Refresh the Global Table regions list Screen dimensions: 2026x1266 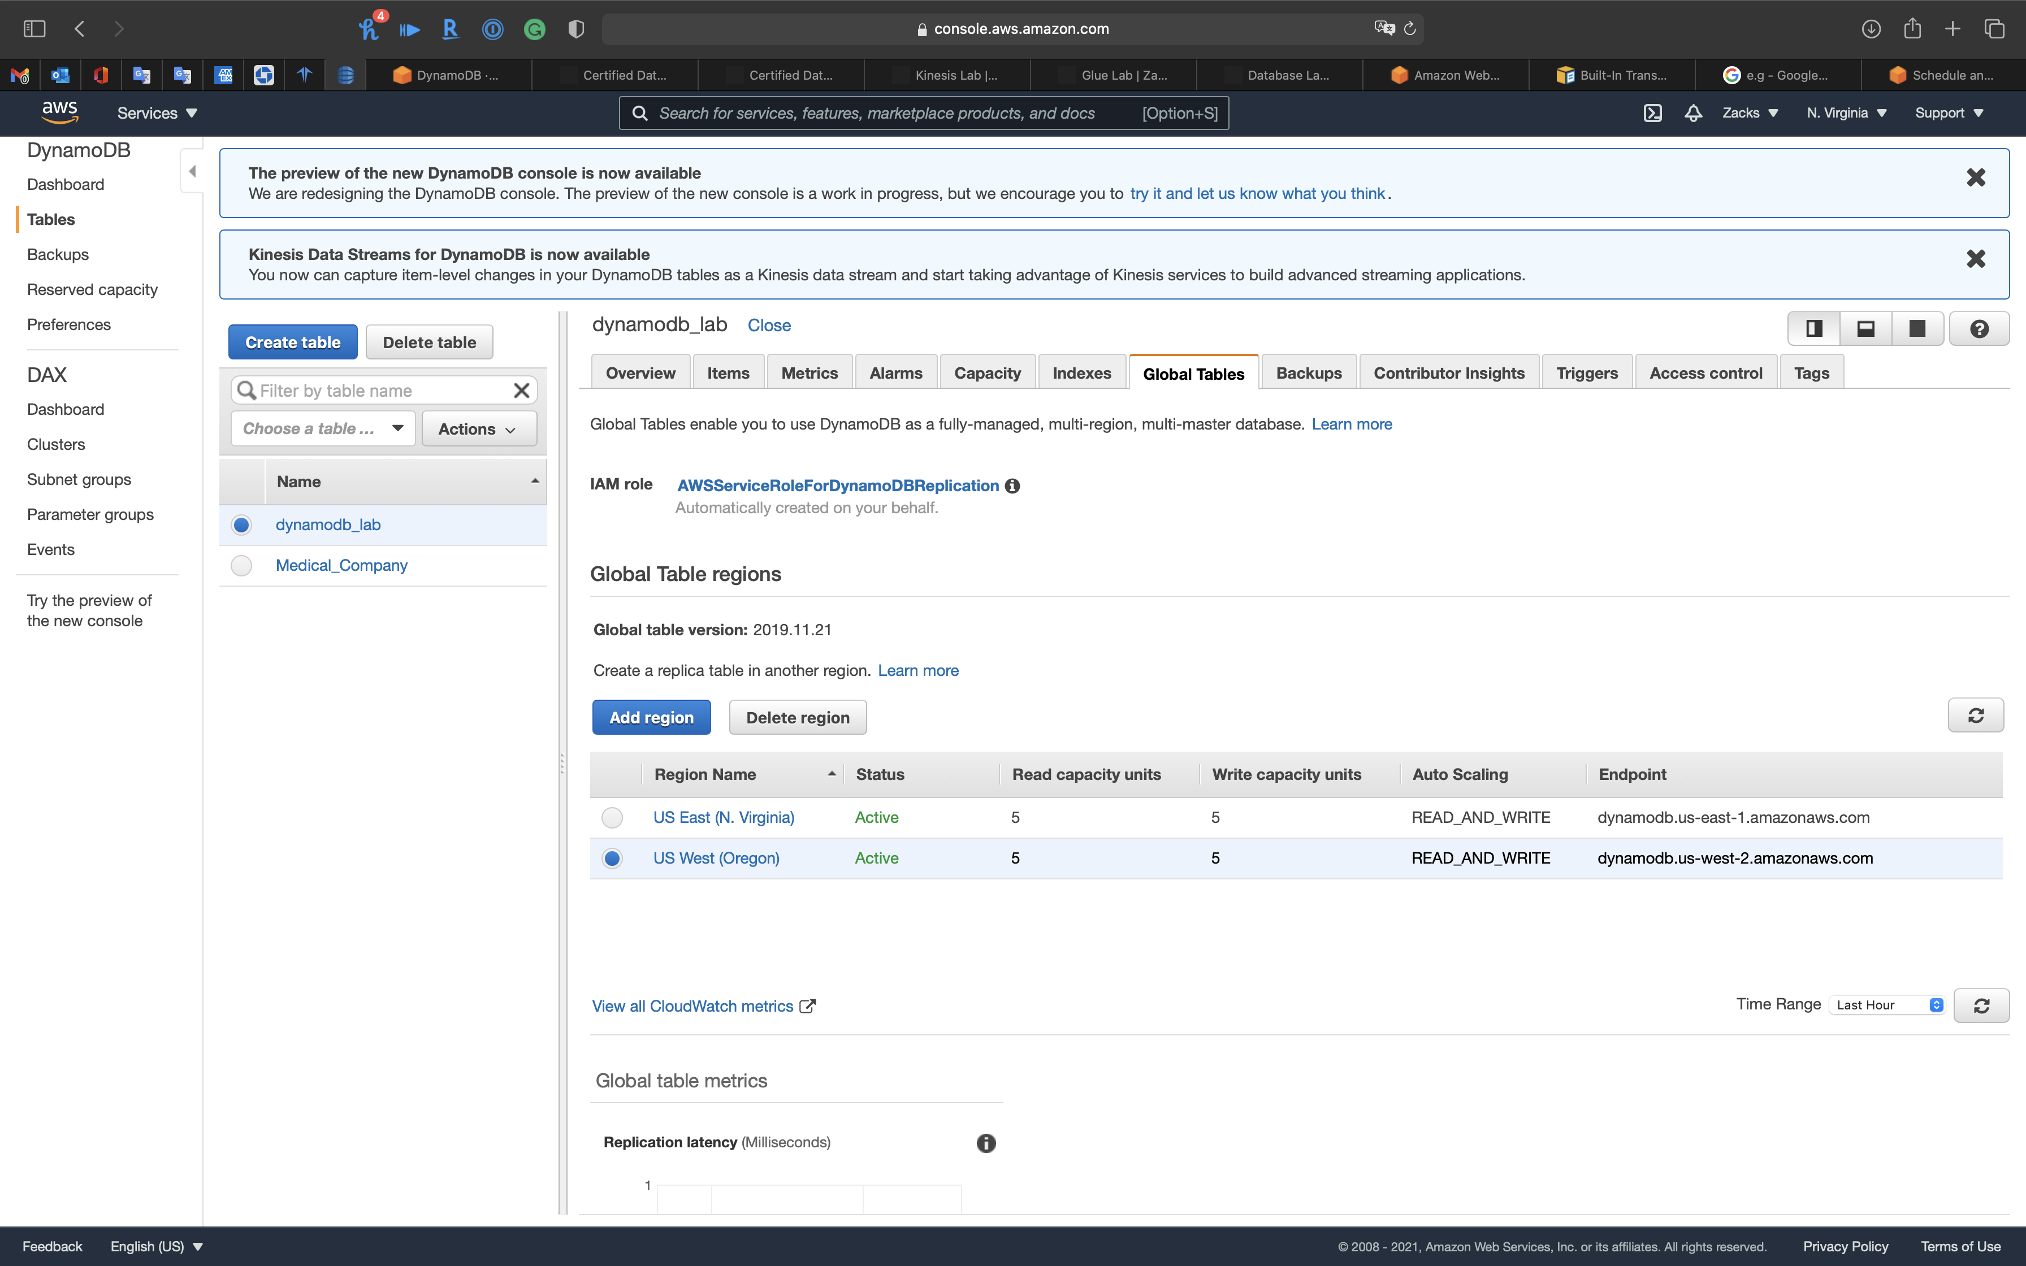point(1975,716)
